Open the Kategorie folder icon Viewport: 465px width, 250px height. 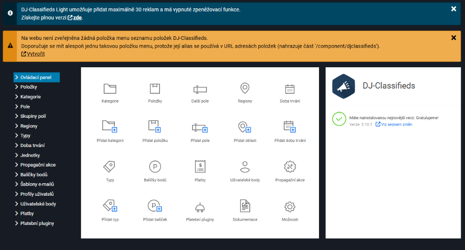[110, 89]
